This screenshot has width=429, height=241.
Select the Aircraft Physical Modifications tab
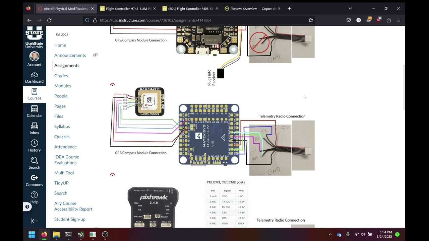click(x=65, y=8)
